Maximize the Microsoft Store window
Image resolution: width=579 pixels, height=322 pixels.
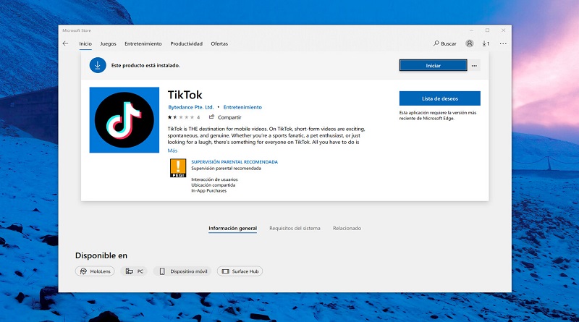click(x=487, y=30)
